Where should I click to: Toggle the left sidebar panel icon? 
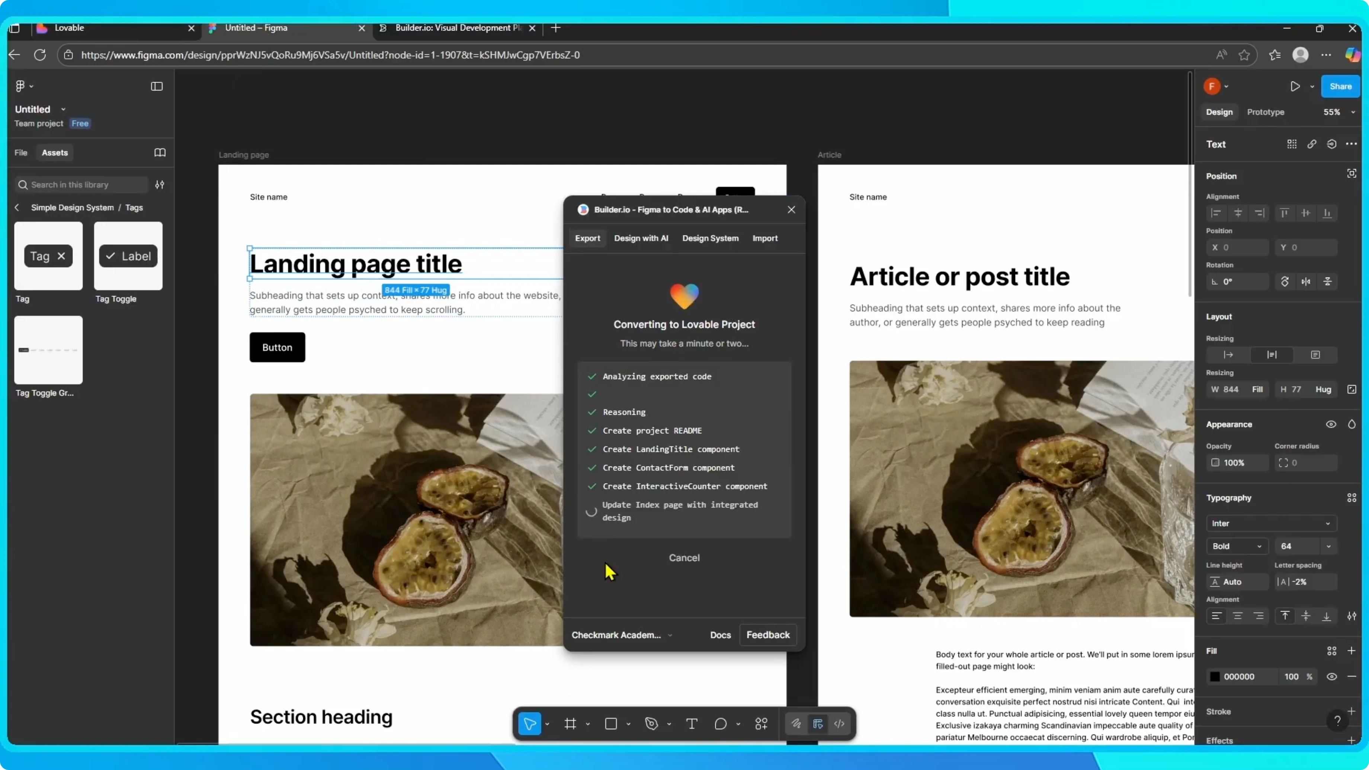157,86
